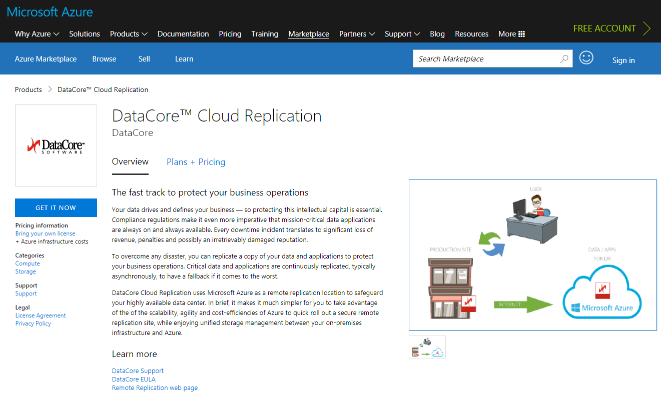Go to Products breadcrumb link
Viewport: 661px width, 396px height.
pyautogui.click(x=29, y=89)
